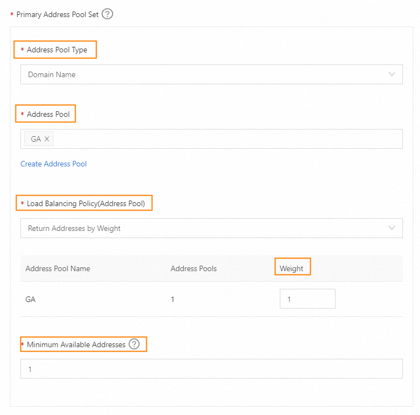This screenshot has height=415, width=420.
Task: Click the Load Balancing Policy(Address Pool) label
Action: [86, 203]
